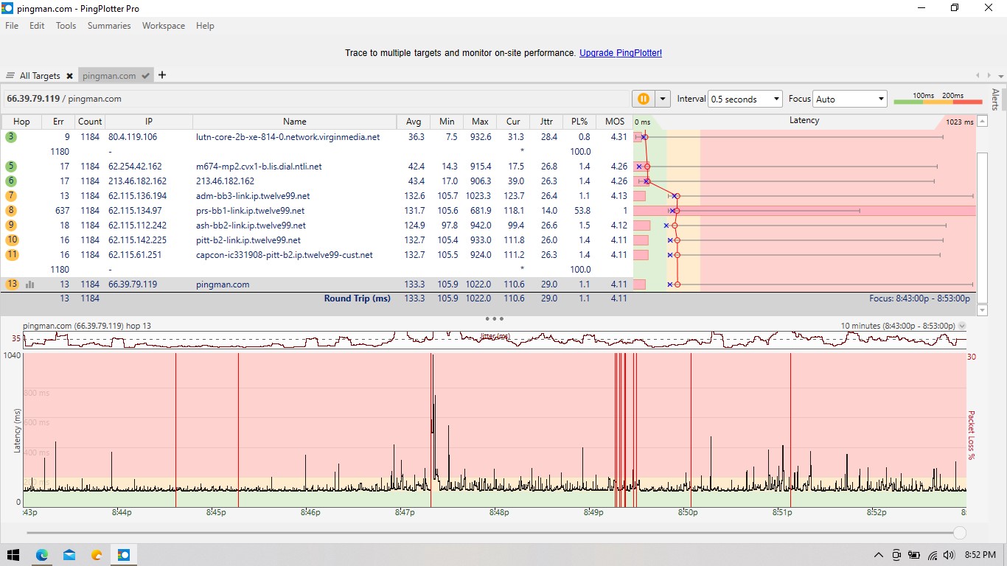Click the hamburger icon beside All Targets

tap(10, 76)
